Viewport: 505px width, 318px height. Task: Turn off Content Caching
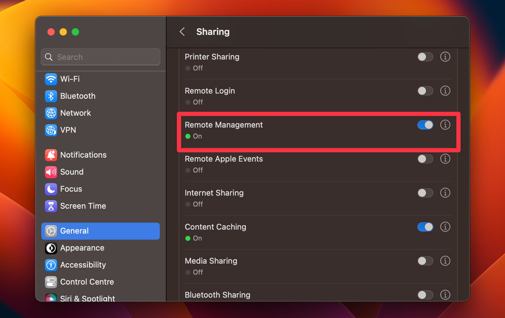(x=425, y=227)
